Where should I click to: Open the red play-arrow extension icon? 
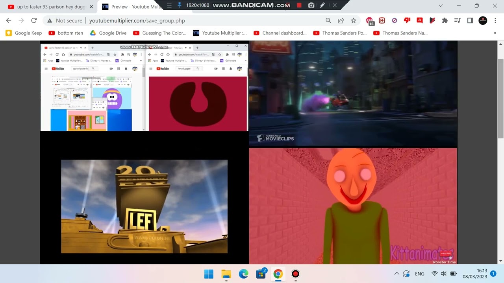(432, 20)
